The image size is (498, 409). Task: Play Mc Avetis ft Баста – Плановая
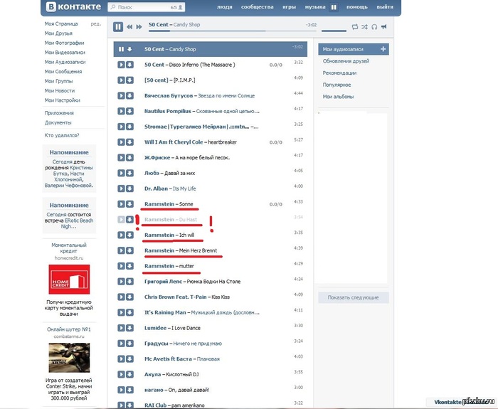pos(121,358)
